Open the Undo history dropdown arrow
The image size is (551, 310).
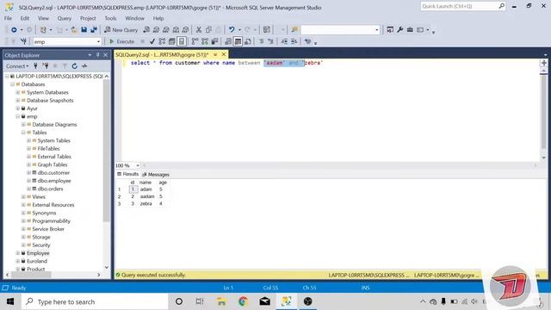tap(239, 30)
